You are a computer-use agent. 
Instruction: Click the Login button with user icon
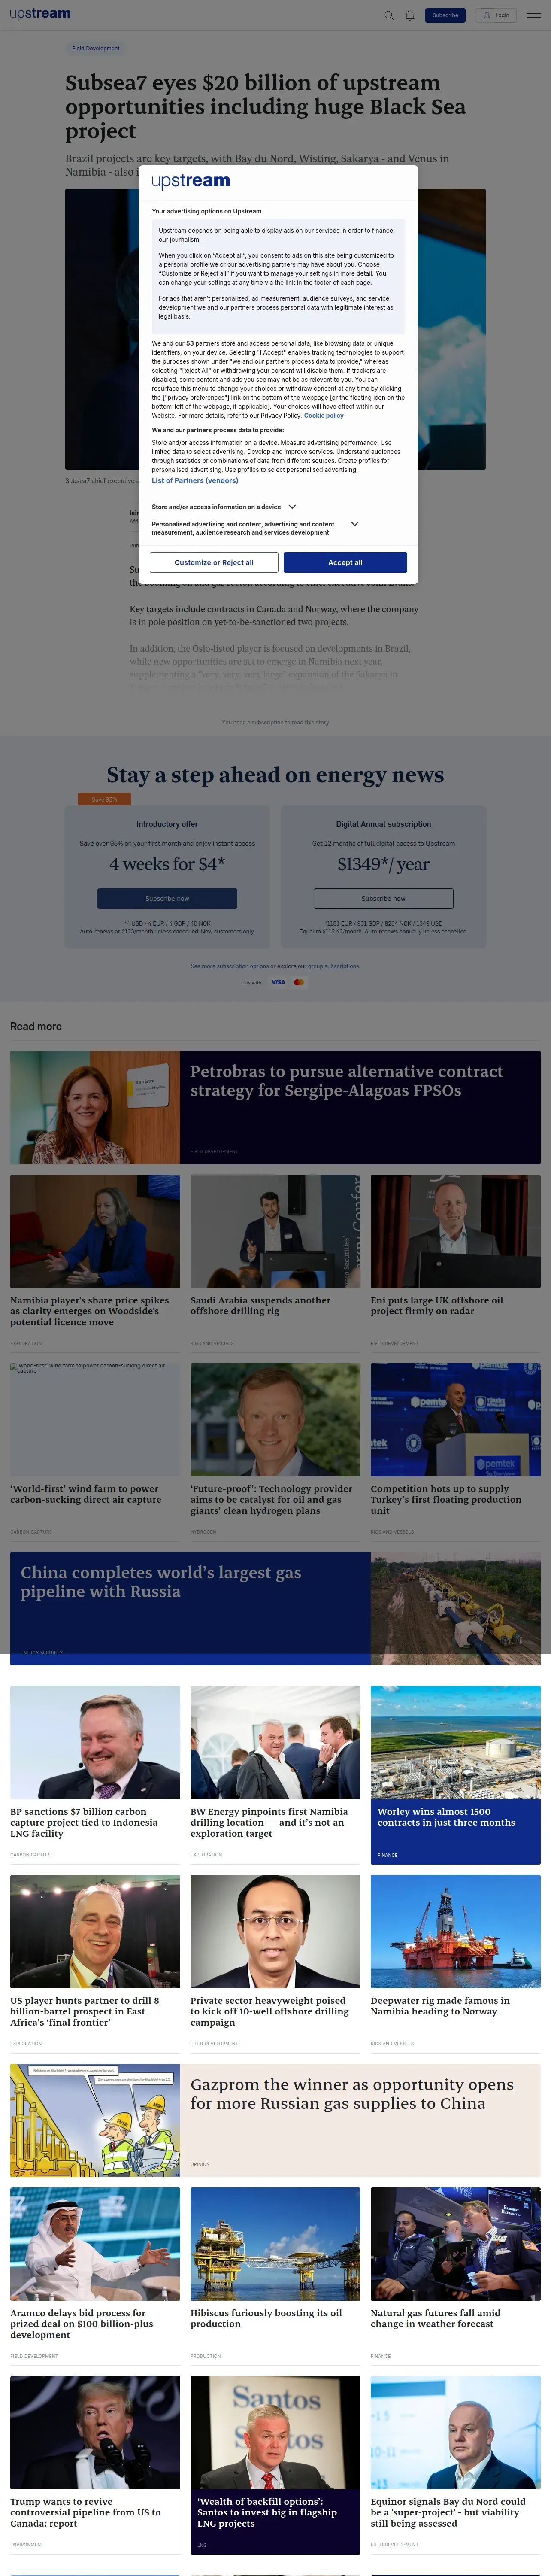coord(496,15)
